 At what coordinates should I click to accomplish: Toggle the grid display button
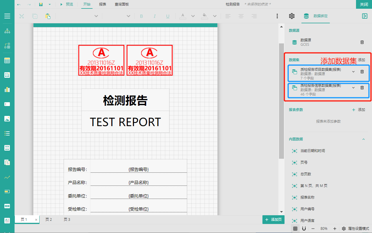click(295, 229)
